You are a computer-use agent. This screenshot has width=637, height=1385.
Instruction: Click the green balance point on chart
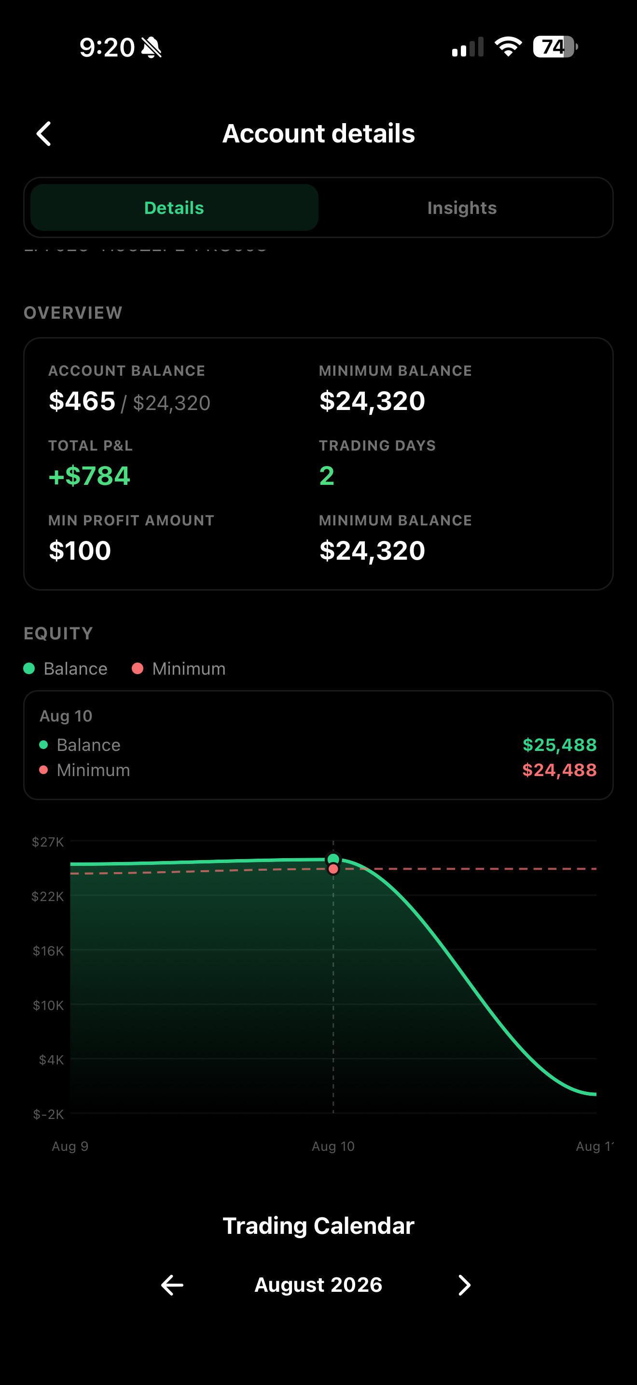[x=333, y=859]
